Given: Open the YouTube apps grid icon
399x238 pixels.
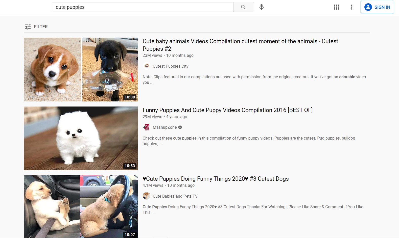Looking at the screenshot, I should (x=336, y=7).
